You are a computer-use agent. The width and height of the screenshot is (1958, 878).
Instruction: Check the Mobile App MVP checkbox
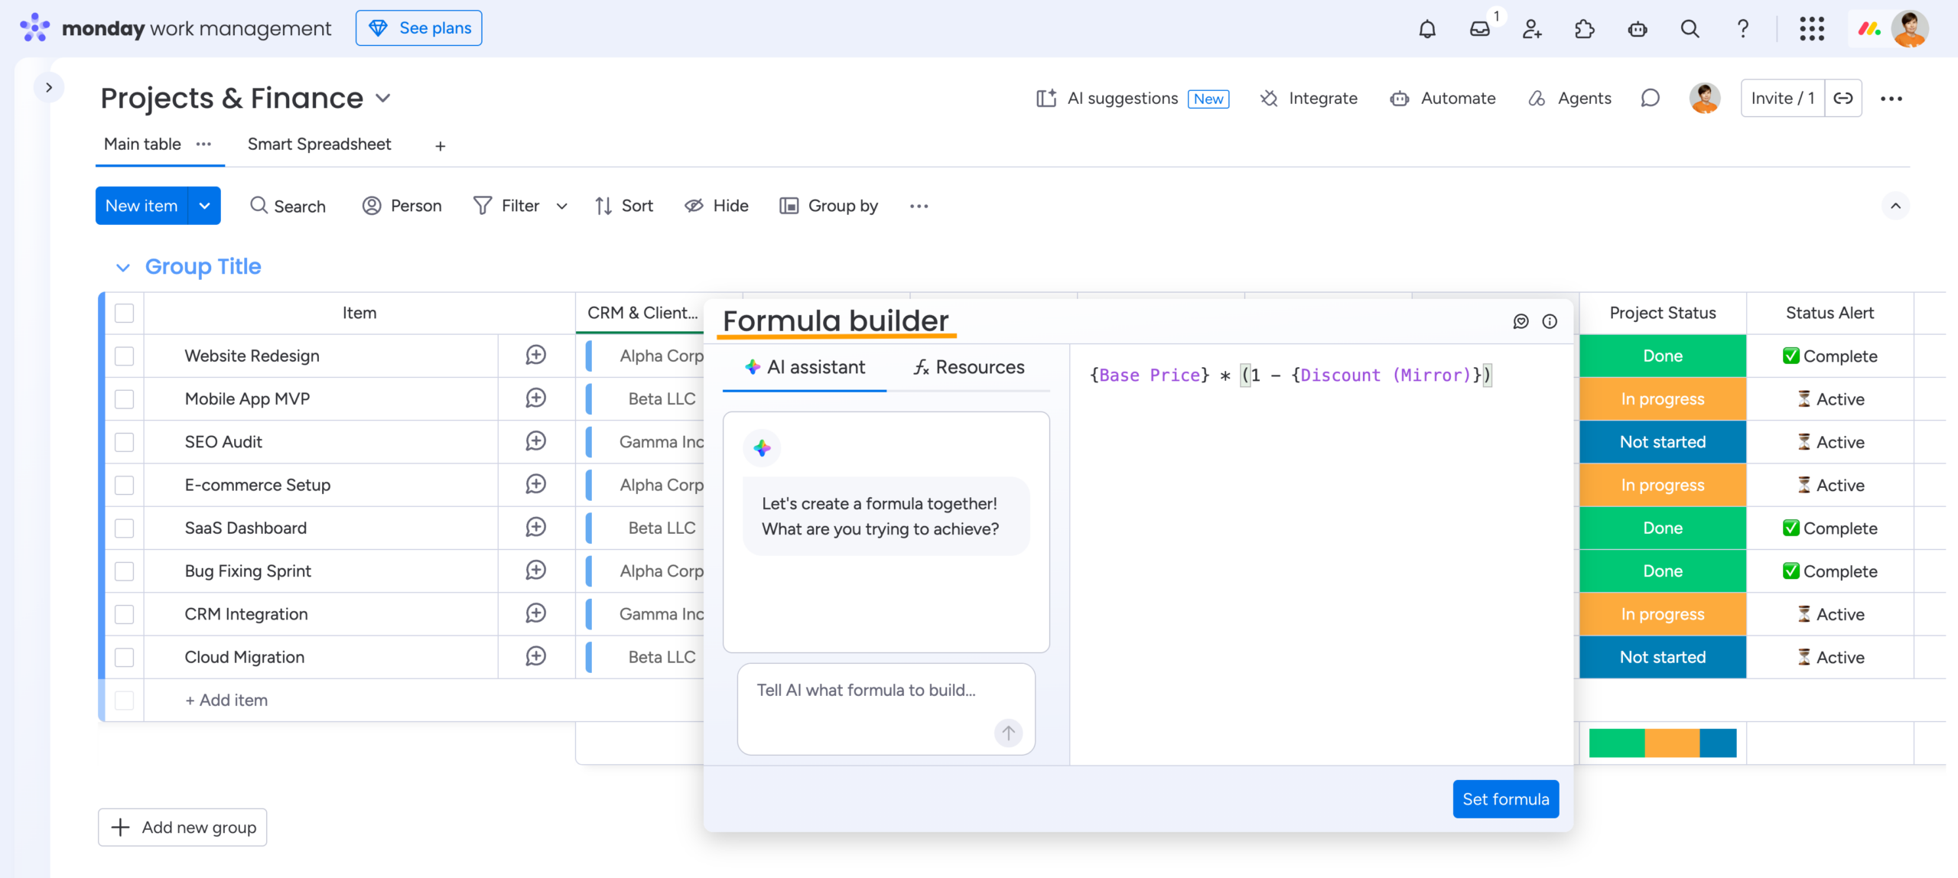(124, 398)
